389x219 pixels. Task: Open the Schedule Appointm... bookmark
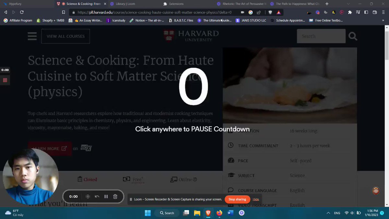[x=288, y=20]
